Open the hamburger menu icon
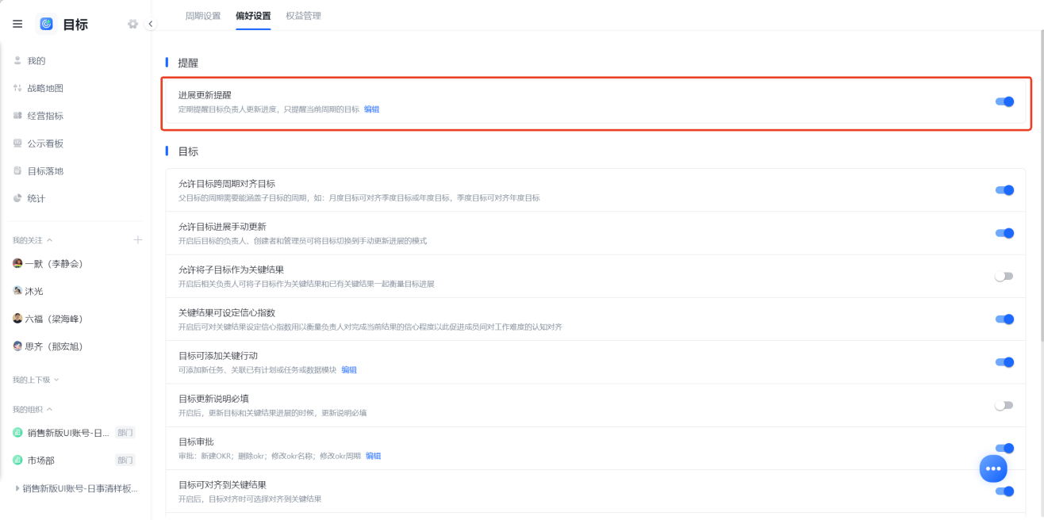This screenshot has width=1044, height=520. point(17,24)
